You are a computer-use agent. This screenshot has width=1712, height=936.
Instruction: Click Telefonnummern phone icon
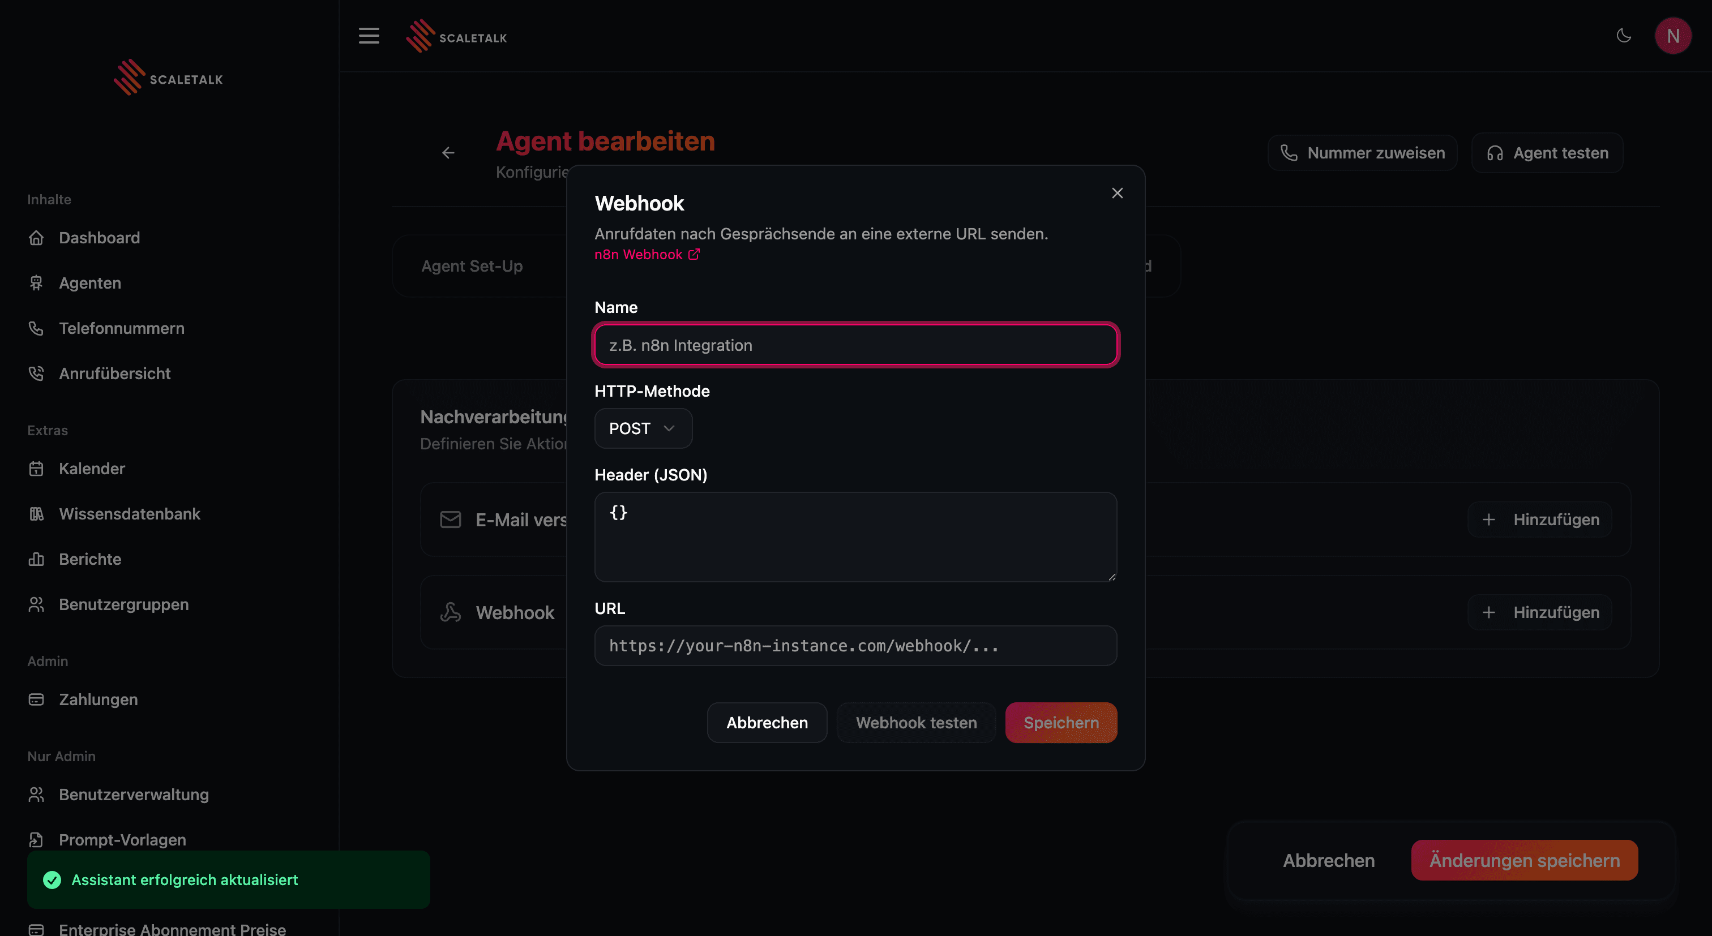click(x=36, y=328)
